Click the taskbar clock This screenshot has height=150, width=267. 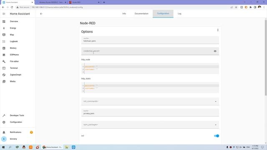coord(255,147)
